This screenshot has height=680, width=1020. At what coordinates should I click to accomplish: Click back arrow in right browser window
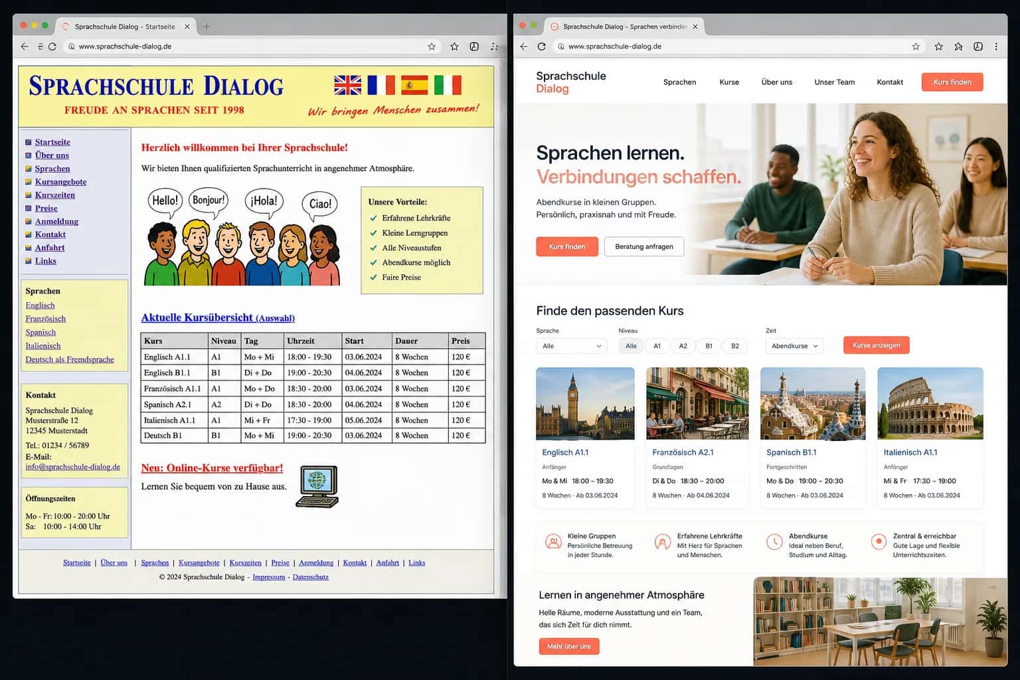tap(523, 46)
